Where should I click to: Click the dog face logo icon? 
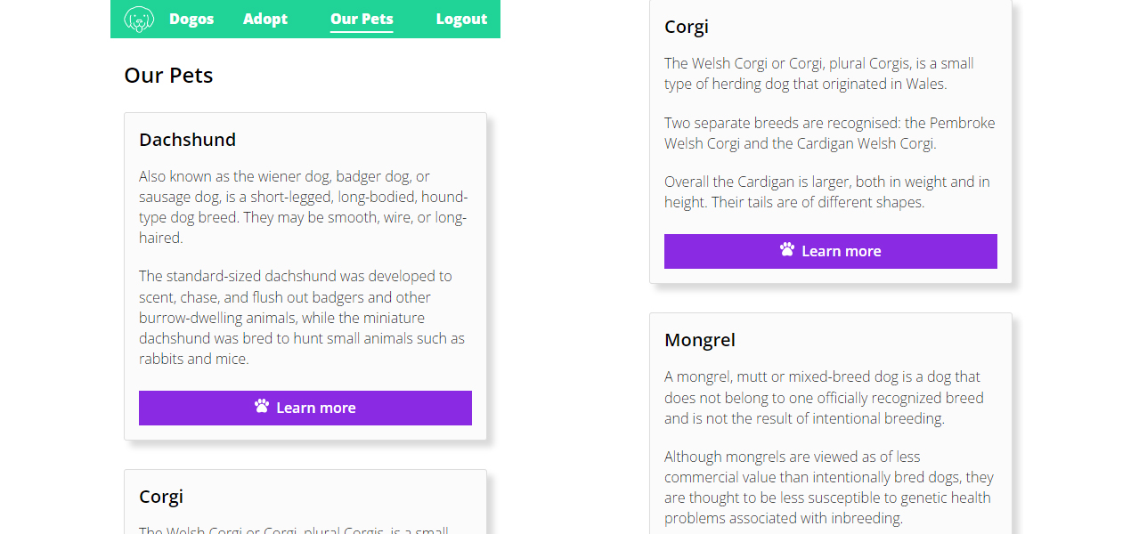pyautogui.click(x=139, y=19)
